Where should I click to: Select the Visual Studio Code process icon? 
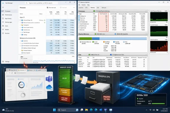(22, 27)
